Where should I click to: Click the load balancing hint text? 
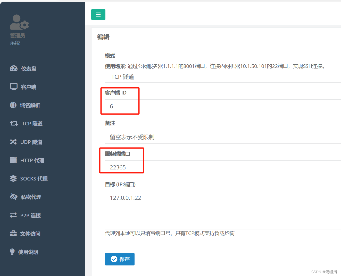(x=170, y=233)
